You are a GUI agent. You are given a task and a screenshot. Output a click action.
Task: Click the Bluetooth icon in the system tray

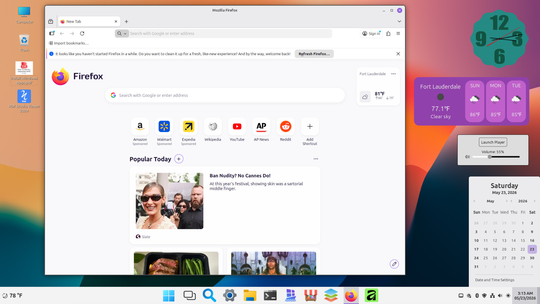tap(477, 296)
